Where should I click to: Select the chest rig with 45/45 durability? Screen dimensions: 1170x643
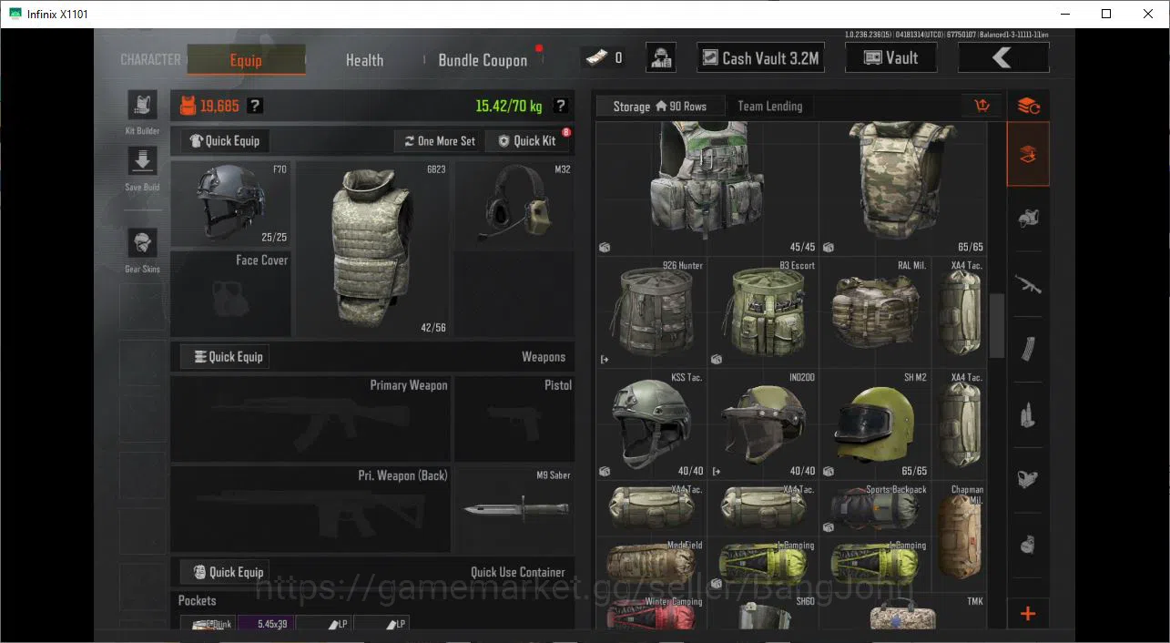[x=707, y=189]
